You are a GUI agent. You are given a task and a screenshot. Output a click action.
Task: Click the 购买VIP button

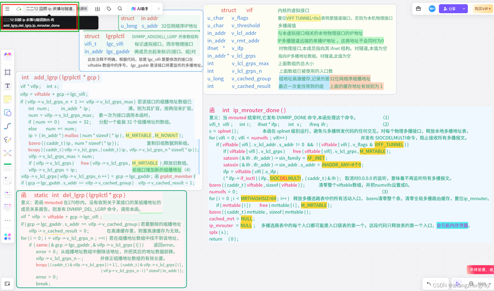coord(483,9)
